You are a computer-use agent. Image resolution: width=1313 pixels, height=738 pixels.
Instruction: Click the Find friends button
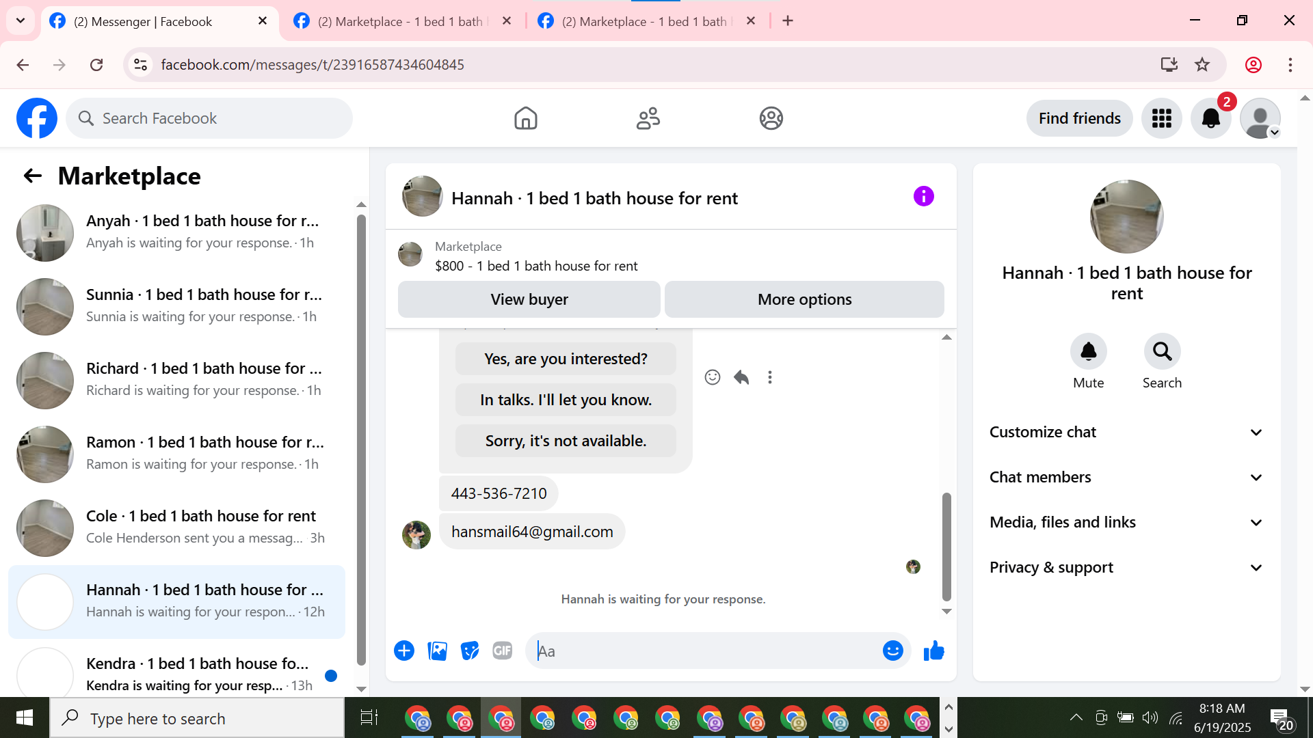click(1079, 118)
